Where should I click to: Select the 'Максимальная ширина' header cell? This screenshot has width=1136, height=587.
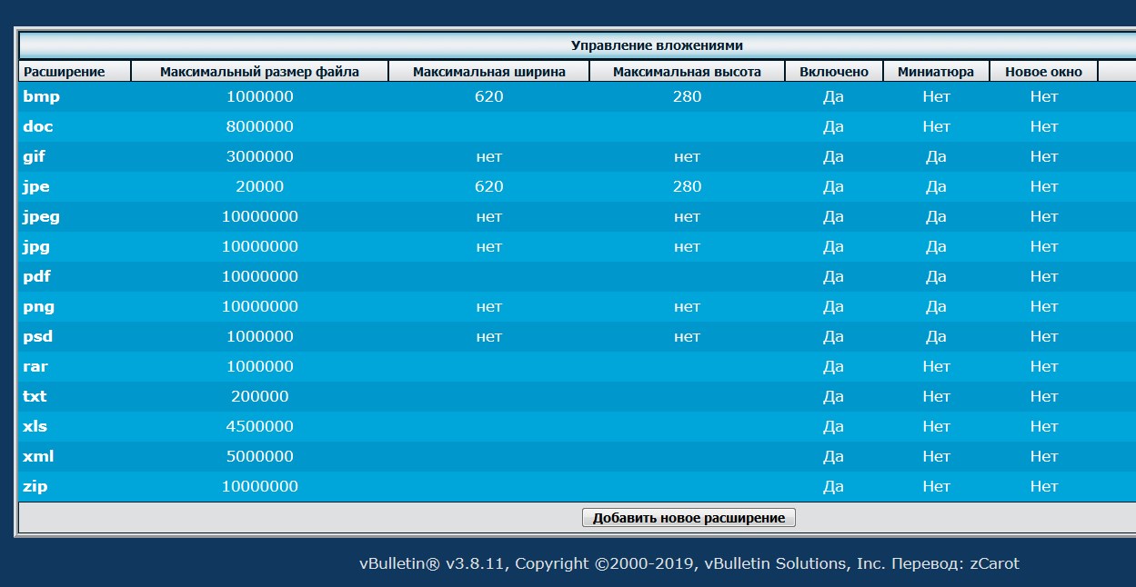[x=488, y=72]
